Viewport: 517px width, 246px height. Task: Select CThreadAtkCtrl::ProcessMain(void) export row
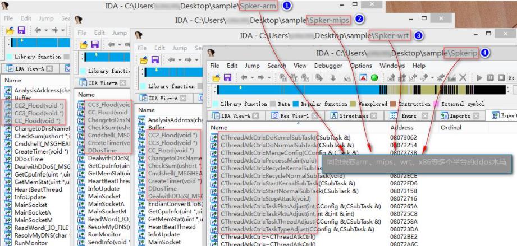(x=268, y=160)
